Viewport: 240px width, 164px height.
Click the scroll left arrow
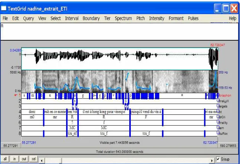(x=42, y=161)
